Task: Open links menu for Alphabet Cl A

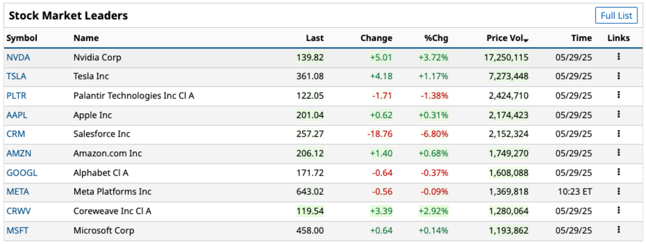Action: tap(619, 172)
